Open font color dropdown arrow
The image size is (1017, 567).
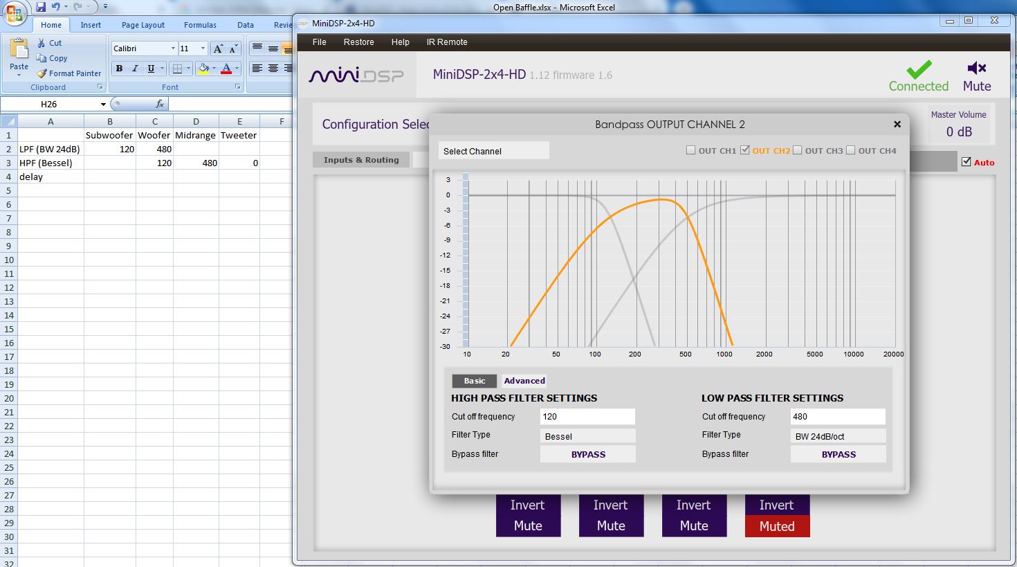[237, 69]
